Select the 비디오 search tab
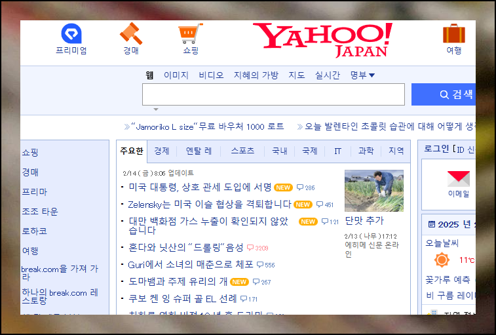 point(211,75)
